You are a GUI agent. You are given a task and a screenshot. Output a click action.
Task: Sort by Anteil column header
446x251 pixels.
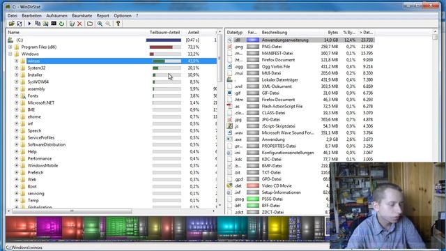pos(194,33)
